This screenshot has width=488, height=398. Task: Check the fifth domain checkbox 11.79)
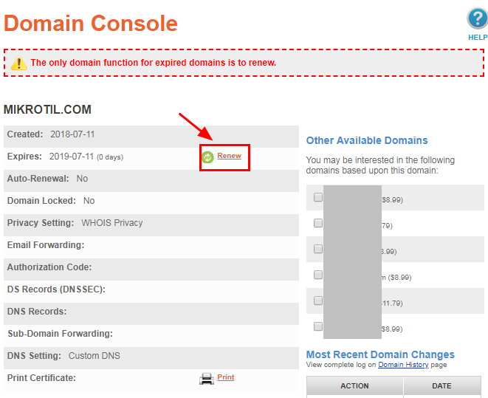(318, 301)
